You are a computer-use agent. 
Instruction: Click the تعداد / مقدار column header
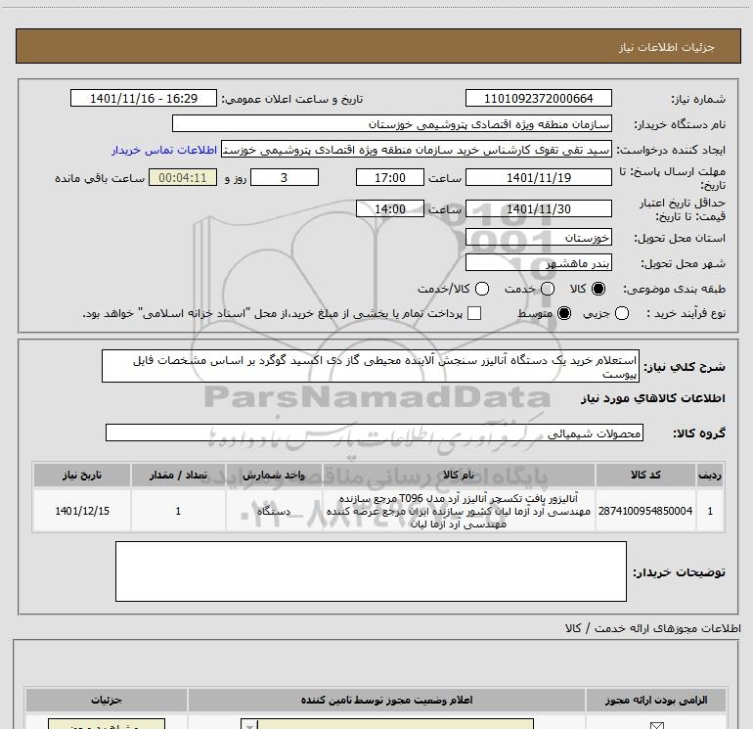click(x=178, y=475)
